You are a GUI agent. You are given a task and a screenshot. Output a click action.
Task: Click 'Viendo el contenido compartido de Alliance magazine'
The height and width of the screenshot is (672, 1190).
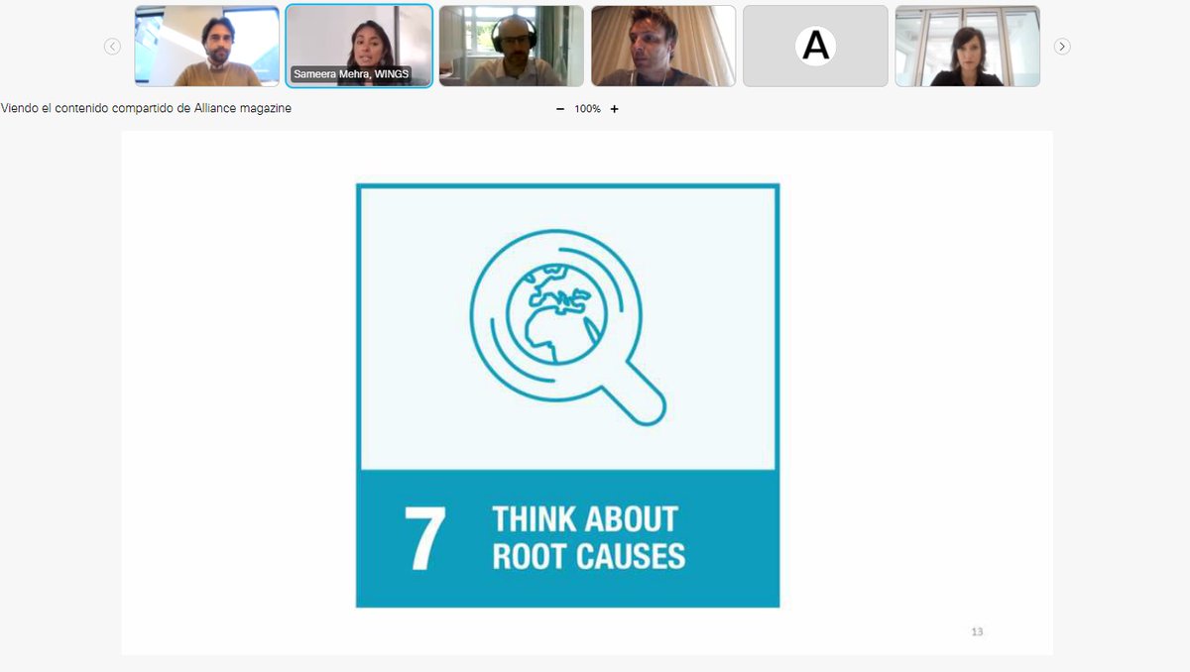[x=147, y=109]
